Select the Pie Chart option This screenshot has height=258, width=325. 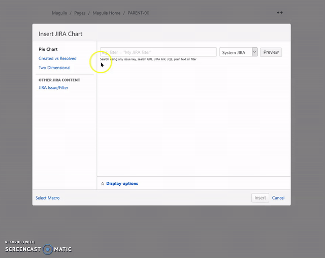(x=48, y=49)
